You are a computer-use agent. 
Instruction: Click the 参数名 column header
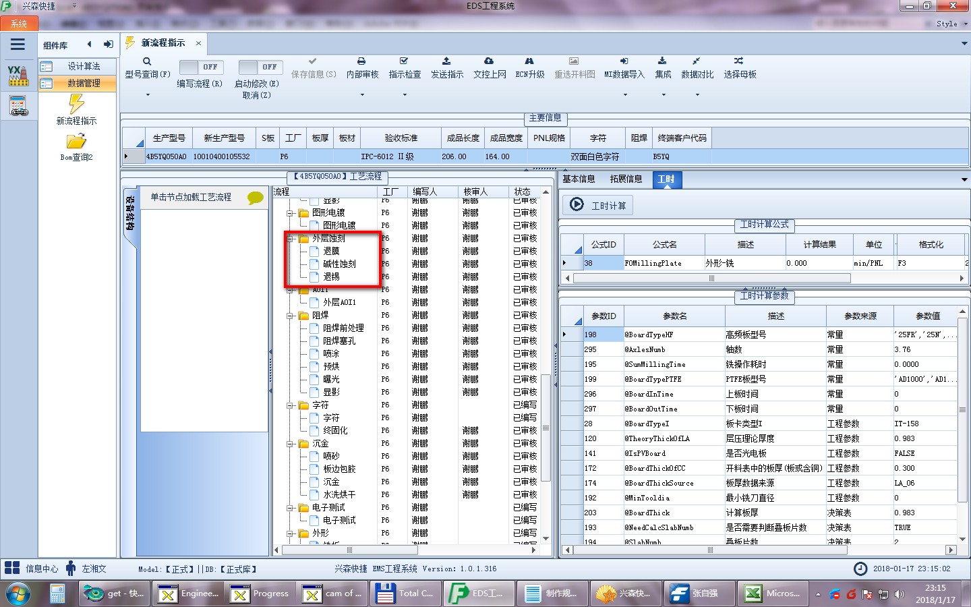pos(674,316)
